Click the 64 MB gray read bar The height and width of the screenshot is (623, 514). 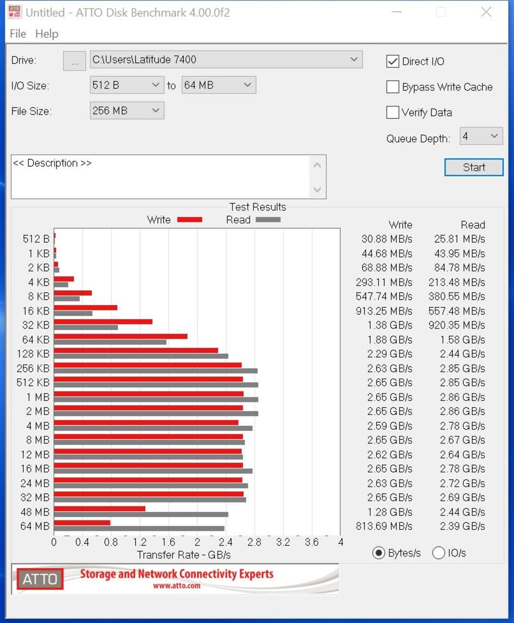pos(139,528)
